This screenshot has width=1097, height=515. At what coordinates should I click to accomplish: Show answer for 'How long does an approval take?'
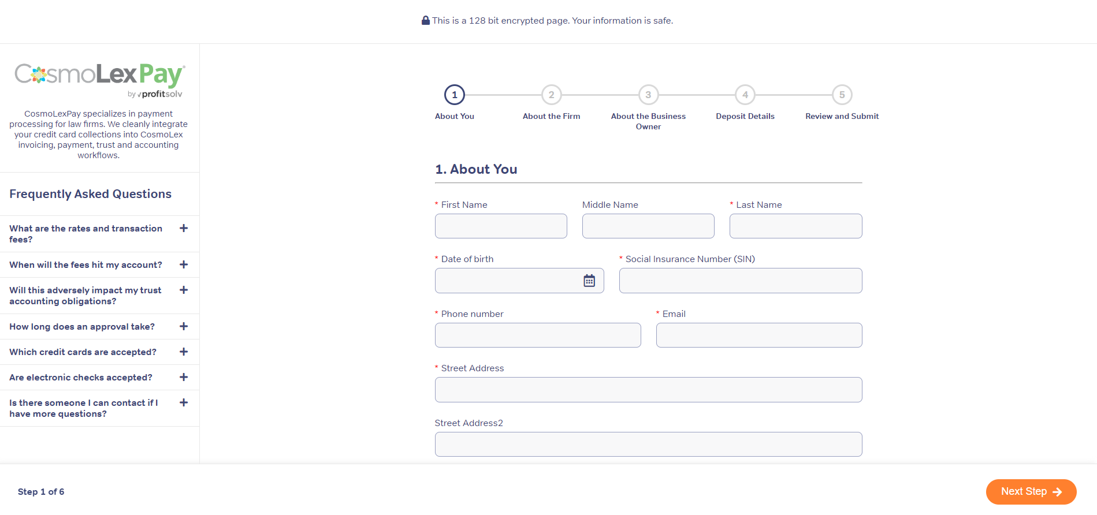click(184, 326)
